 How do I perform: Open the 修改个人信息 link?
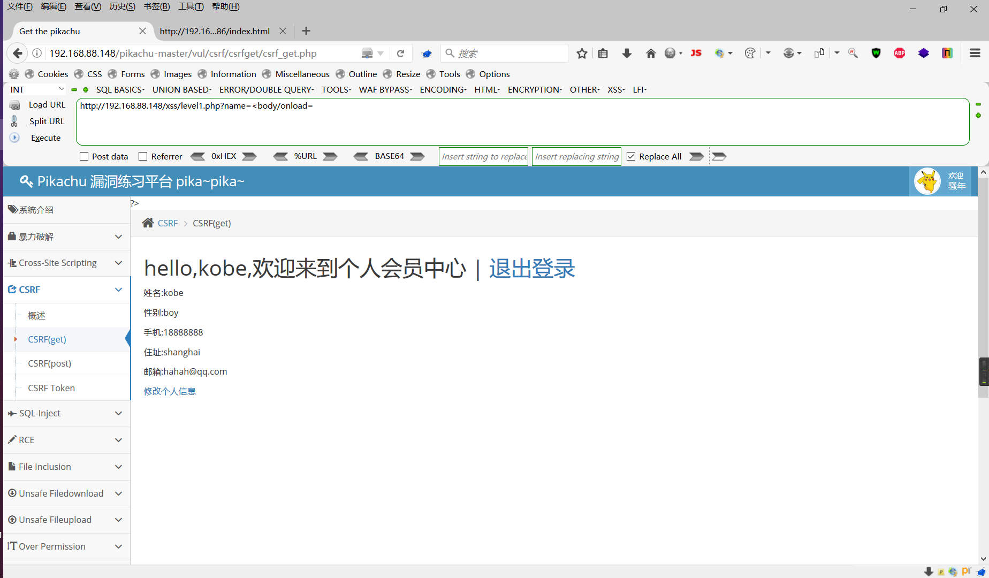[x=170, y=391]
